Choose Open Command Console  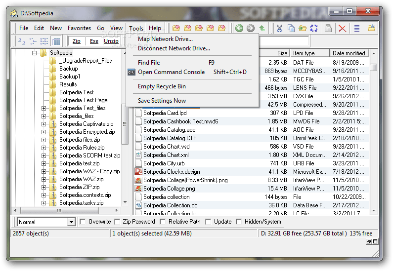click(192, 72)
